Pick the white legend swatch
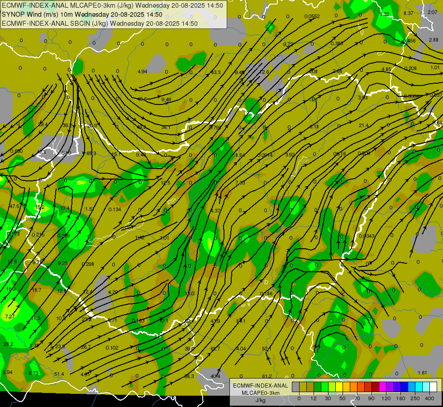This screenshot has width=443, height=407. click(x=433, y=387)
